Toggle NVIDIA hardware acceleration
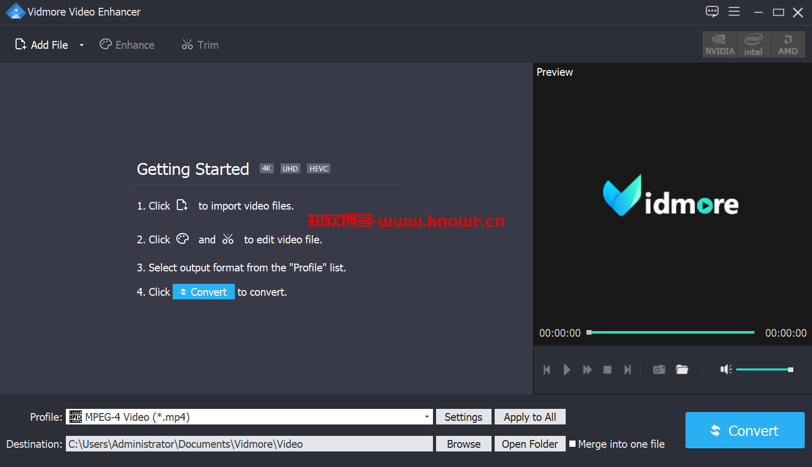812x467 pixels. (720, 45)
